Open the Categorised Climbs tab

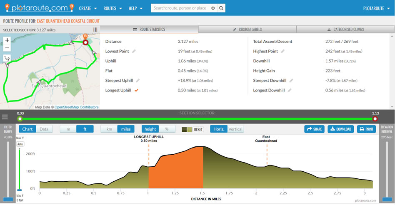tap(346, 30)
